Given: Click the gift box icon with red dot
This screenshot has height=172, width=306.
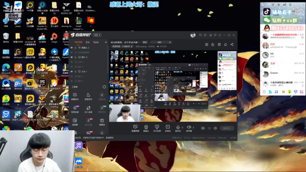Looking at the screenshot, I should click(207, 44).
